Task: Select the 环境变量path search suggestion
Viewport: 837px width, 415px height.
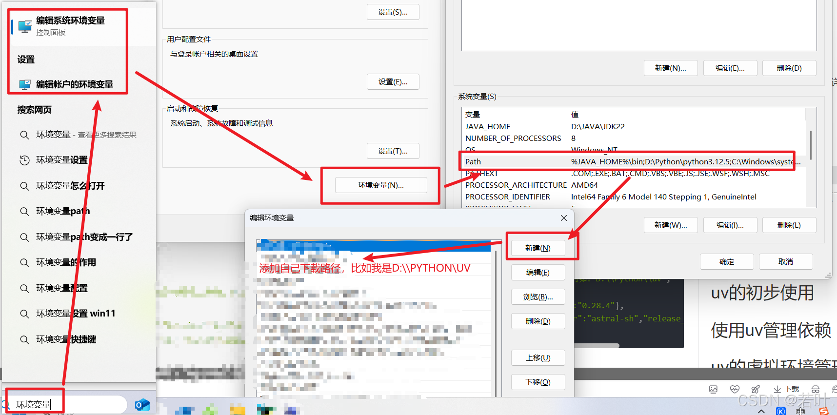Action: [63, 211]
